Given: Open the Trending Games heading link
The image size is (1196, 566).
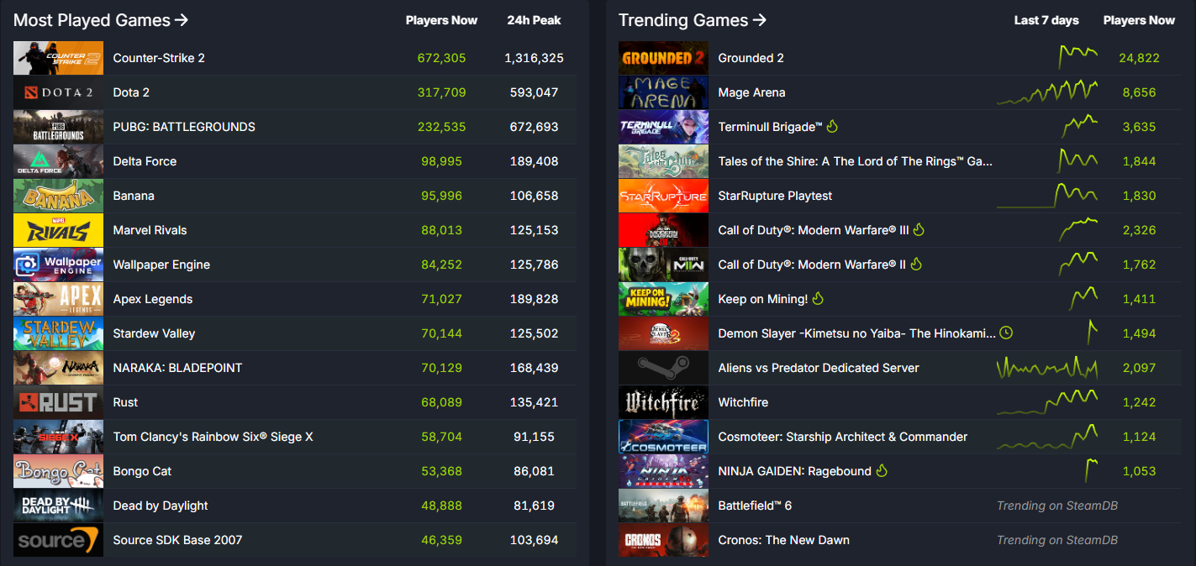Looking at the screenshot, I should [693, 20].
